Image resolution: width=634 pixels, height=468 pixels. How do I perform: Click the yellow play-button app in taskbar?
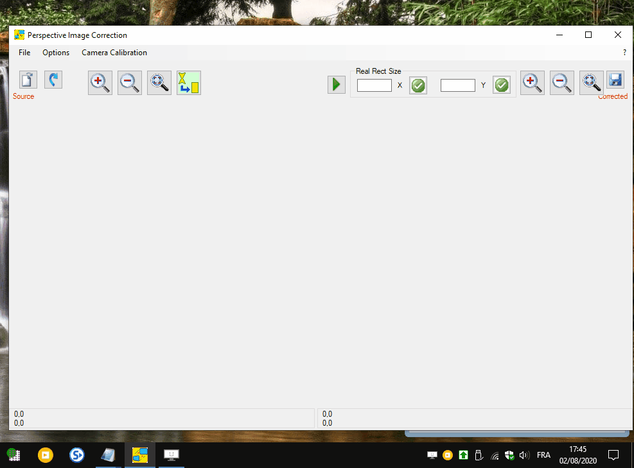click(45, 455)
